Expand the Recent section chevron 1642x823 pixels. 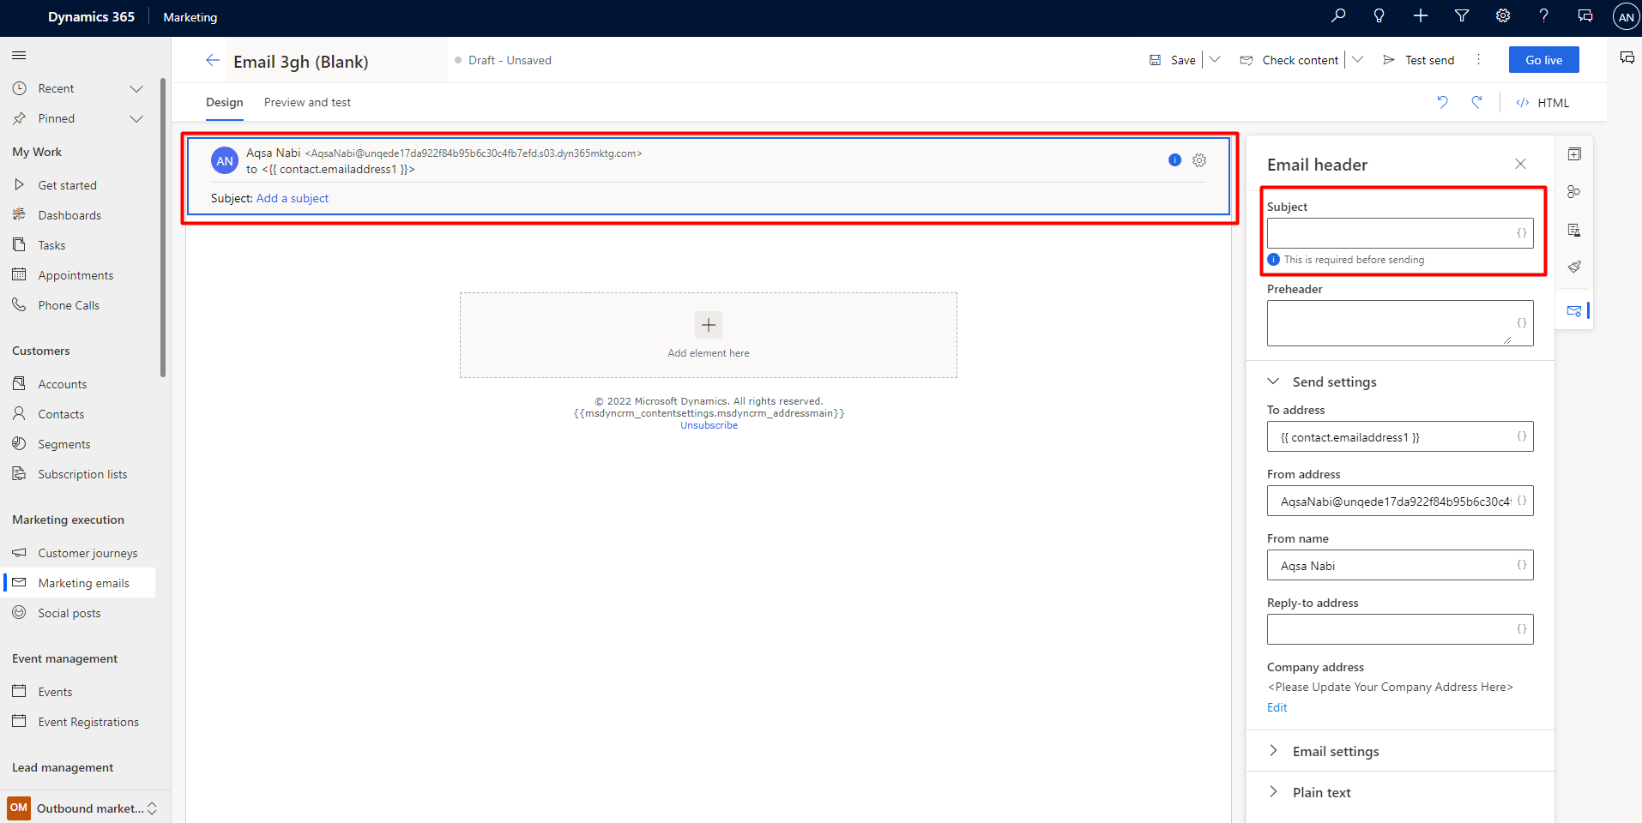(x=136, y=88)
